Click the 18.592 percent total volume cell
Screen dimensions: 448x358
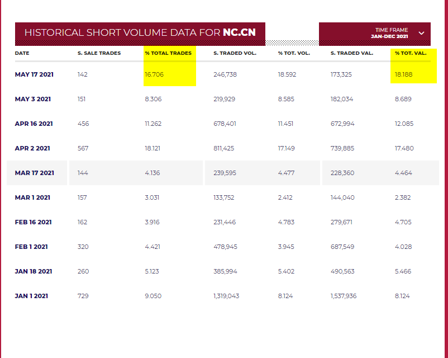[287, 74]
